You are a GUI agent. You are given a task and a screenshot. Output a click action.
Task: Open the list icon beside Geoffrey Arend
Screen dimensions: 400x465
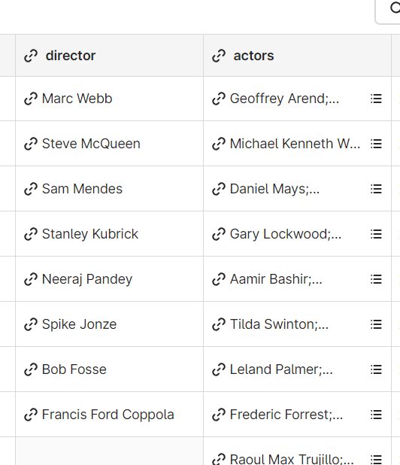point(376,99)
